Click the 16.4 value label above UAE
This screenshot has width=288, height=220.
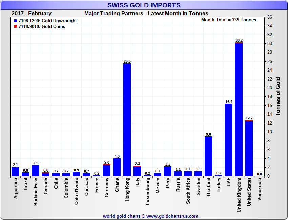click(x=229, y=102)
